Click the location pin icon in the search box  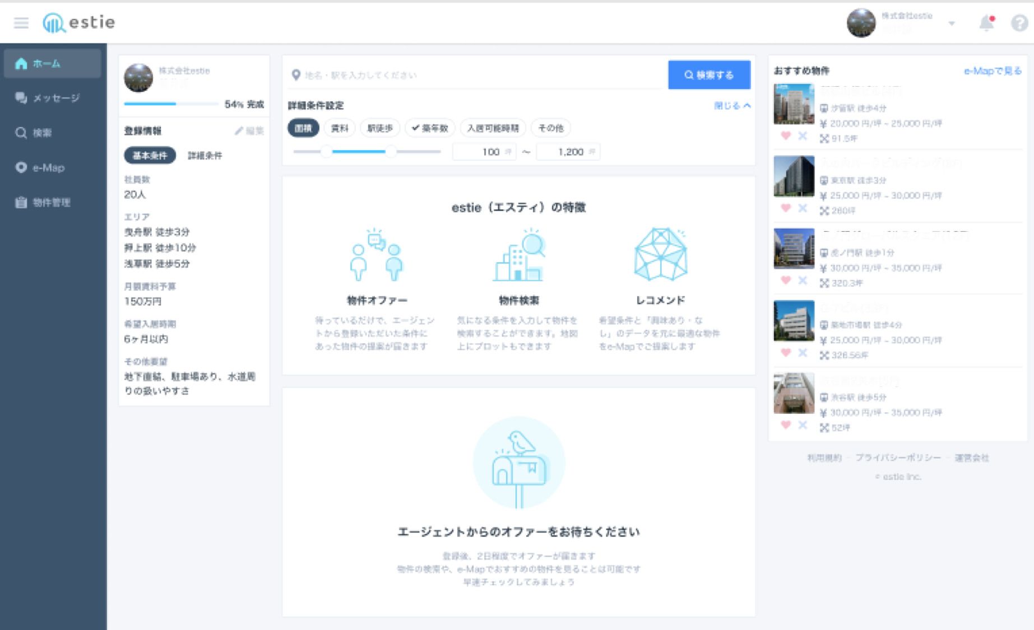click(x=296, y=75)
